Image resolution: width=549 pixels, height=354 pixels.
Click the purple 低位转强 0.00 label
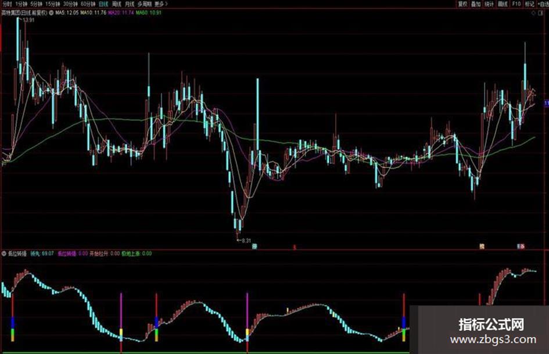73,253
